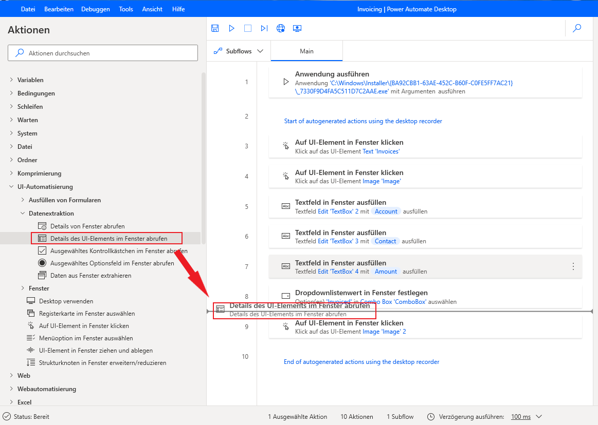Click the Account variable chip
Viewport: 598px width, 425px height.
(386, 211)
